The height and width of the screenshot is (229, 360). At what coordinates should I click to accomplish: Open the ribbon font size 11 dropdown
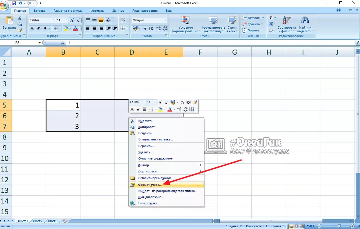(66, 20)
